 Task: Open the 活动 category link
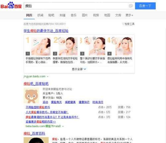pyautogui.click(x=45, y=102)
